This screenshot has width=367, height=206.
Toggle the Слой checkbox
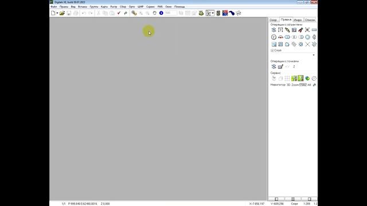[272, 50]
